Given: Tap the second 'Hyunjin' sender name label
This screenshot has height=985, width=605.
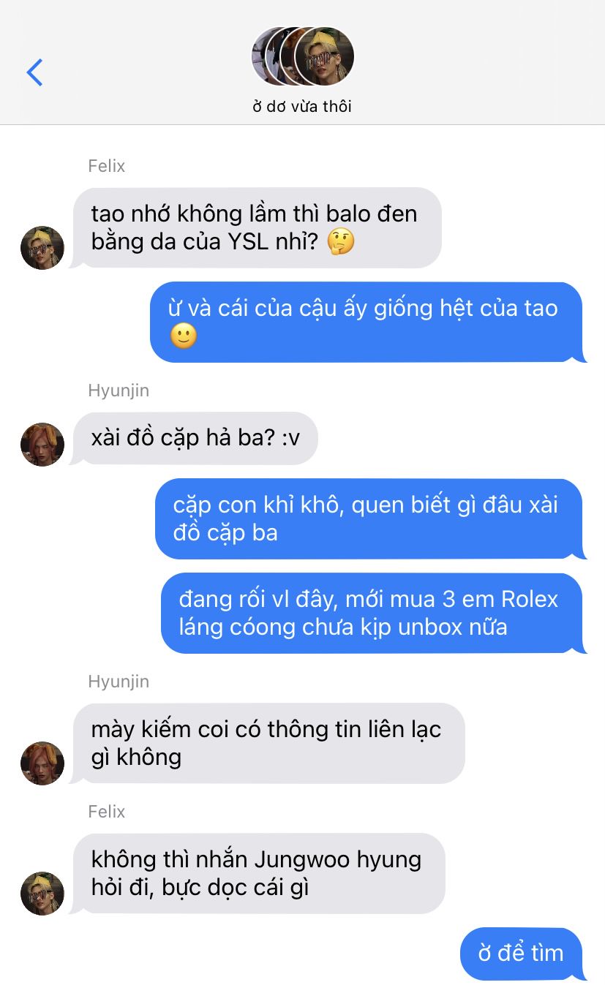Looking at the screenshot, I should 119,682.
